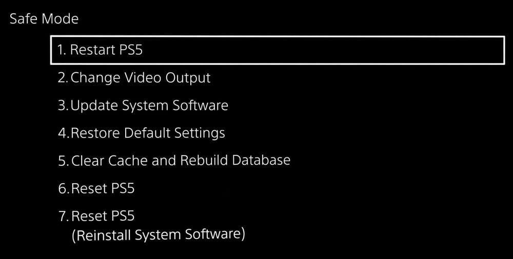Click the Safe Mode title text

44,19
